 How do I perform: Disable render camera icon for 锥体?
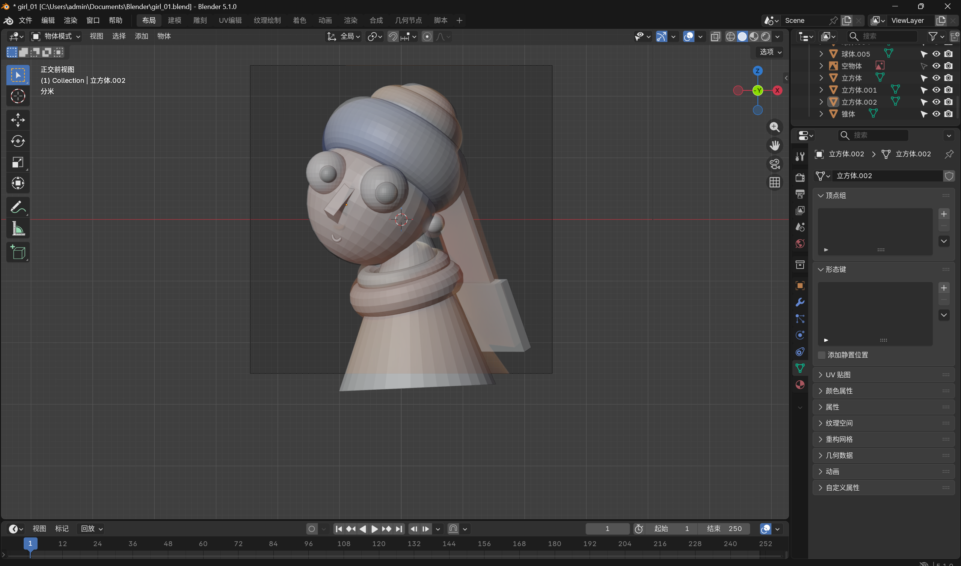click(948, 114)
